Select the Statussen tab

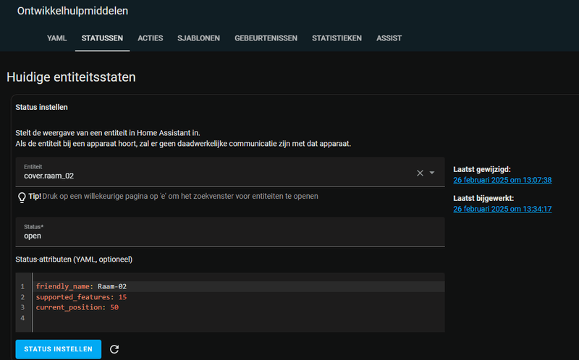(x=102, y=38)
